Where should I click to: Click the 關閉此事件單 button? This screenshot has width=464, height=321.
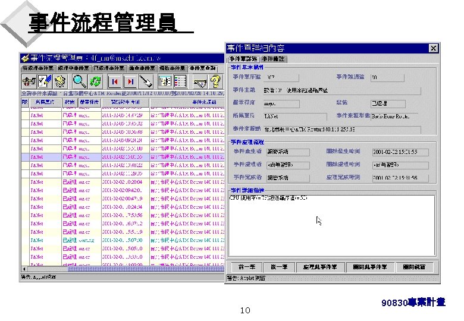370,267
